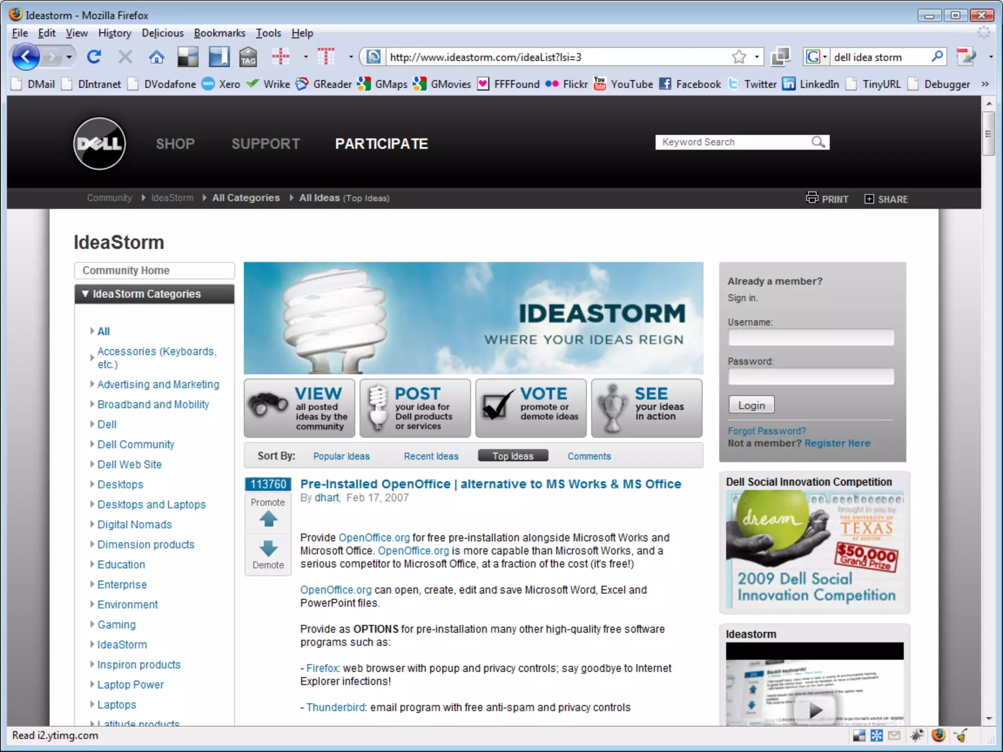
Task: Open the Facebook bookmark
Action: coord(690,84)
